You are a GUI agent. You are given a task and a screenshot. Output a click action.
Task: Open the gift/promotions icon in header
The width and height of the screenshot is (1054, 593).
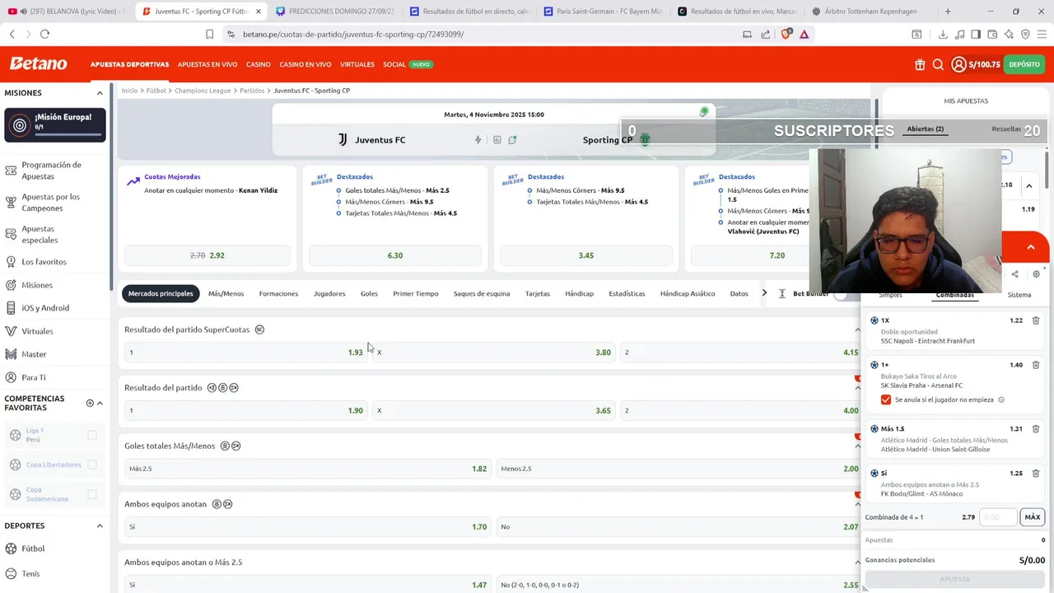click(920, 64)
